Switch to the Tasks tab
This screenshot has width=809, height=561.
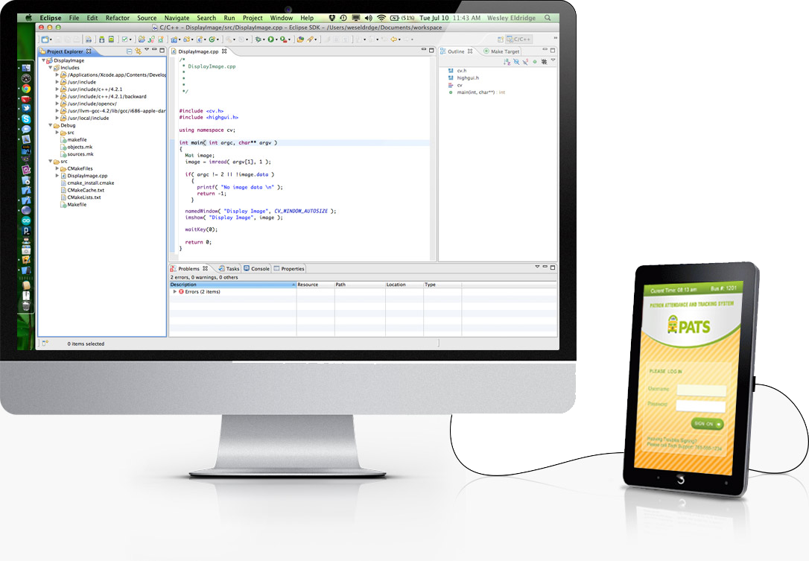tap(229, 268)
